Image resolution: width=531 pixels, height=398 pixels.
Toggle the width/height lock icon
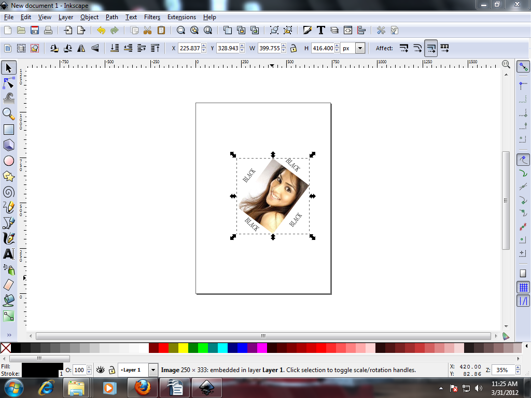click(x=294, y=48)
